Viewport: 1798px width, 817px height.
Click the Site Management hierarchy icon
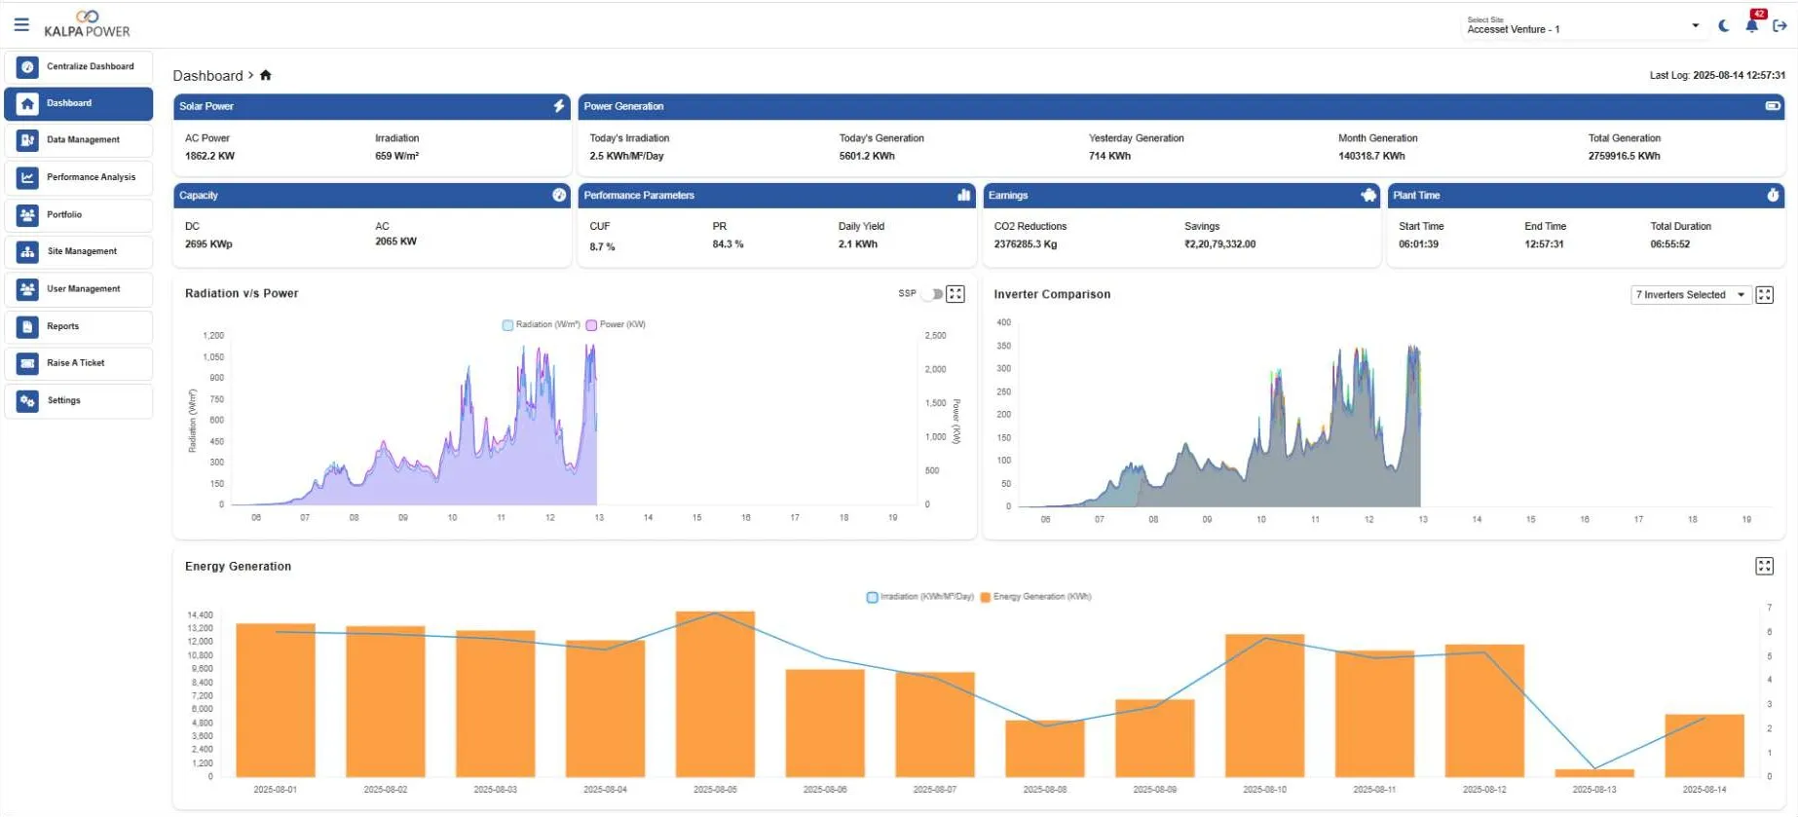pyautogui.click(x=27, y=252)
